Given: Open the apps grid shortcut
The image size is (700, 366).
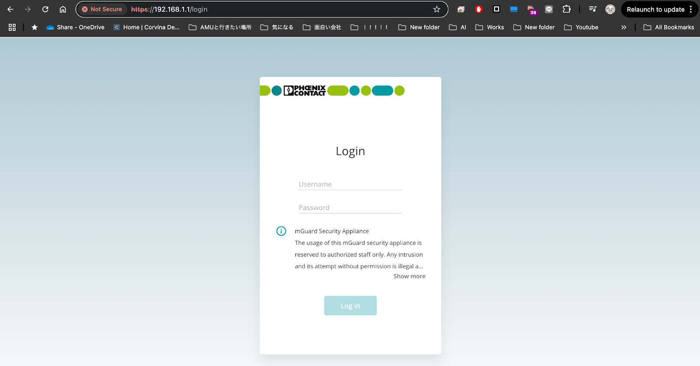Looking at the screenshot, I should point(12,27).
